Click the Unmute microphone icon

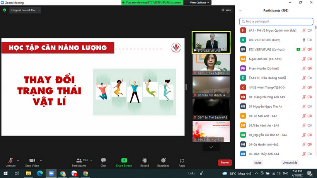tap(10, 160)
